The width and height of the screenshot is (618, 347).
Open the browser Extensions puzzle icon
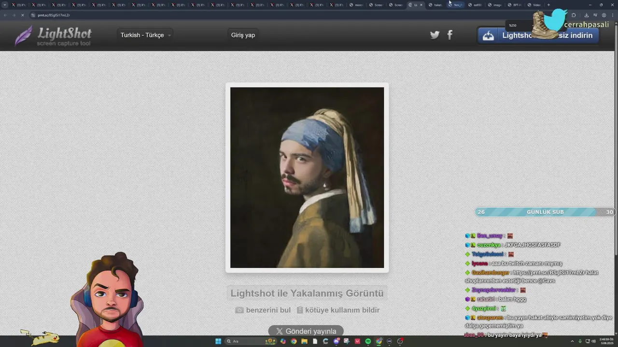pyautogui.click(x=574, y=15)
